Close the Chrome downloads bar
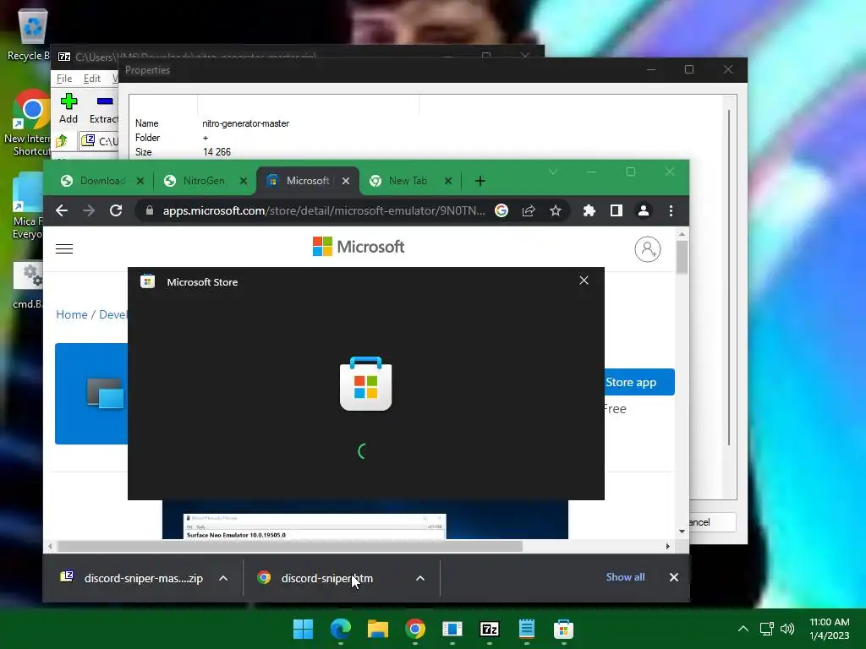Image resolution: width=866 pixels, height=649 pixels. 674,577
